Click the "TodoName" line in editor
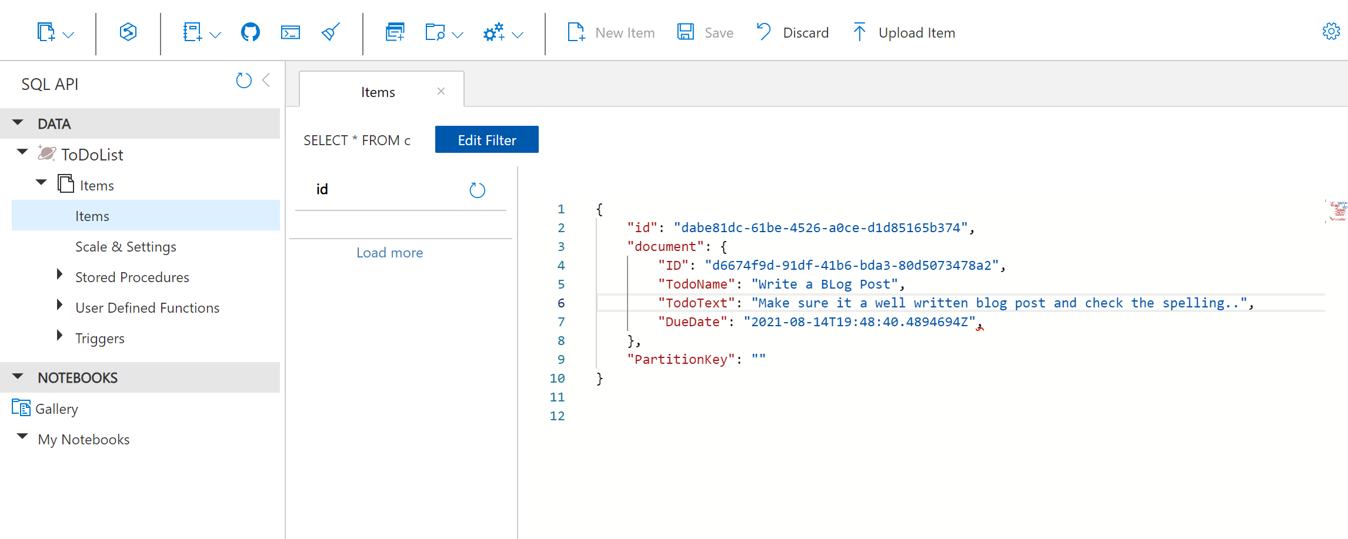The height and width of the screenshot is (539, 1348). coord(781,284)
